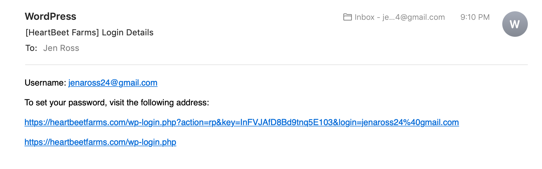The image size is (542, 169).
Task: Click the gray W sender avatar
Action: pos(515,24)
